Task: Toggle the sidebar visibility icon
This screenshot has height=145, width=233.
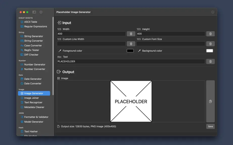Action: tap(34, 12)
